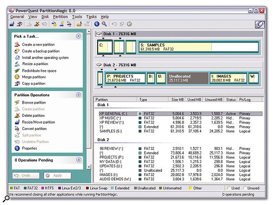This screenshot has height=205, width=275.
Task: Open the Partition menu
Action: (x=60, y=17)
